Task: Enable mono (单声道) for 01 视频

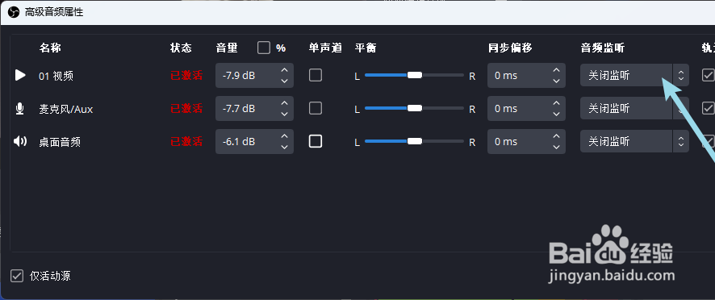Action: point(316,75)
